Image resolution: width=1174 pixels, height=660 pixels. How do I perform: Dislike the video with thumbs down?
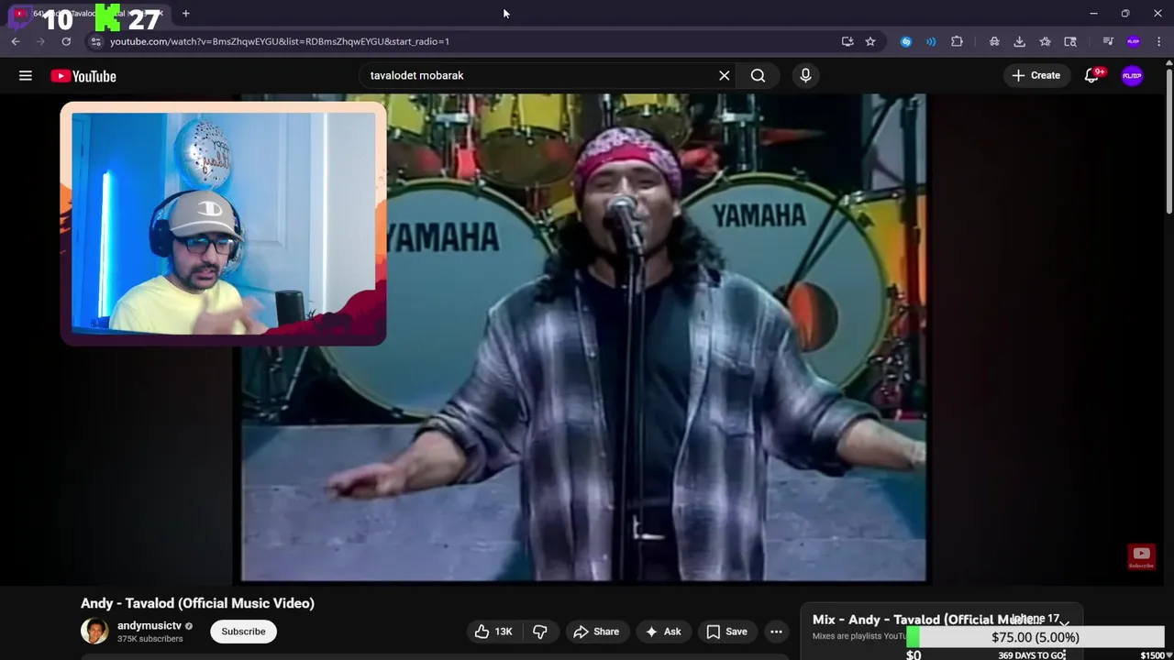point(540,632)
